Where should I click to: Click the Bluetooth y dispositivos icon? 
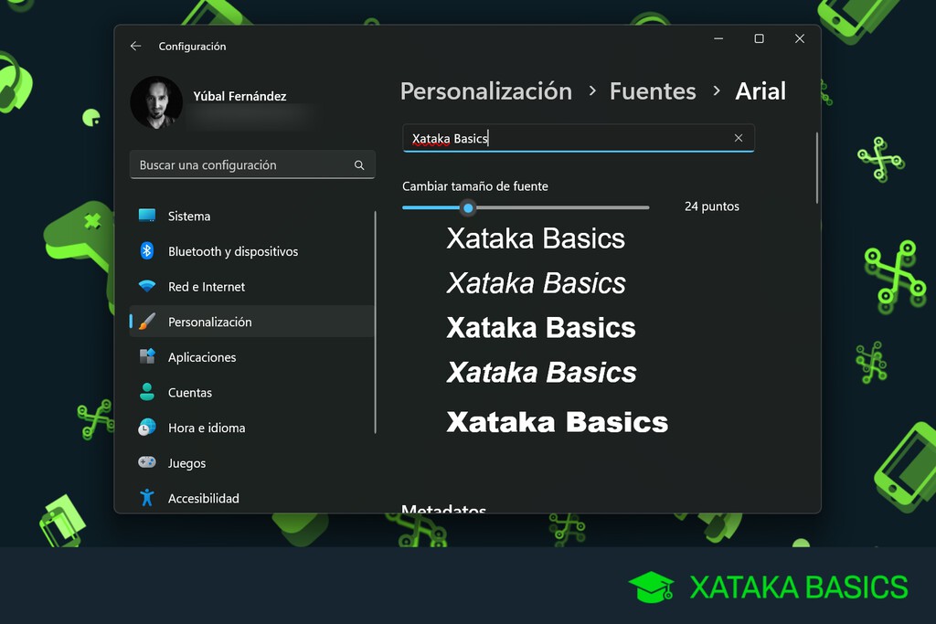pos(147,251)
